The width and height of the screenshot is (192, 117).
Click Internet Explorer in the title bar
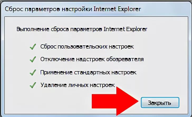(x=117, y=9)
